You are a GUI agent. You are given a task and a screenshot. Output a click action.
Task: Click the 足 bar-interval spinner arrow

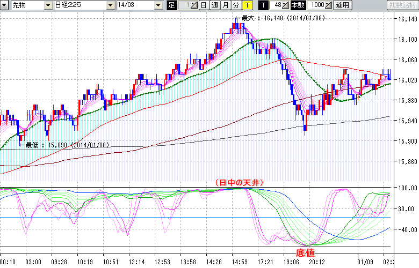point(193,5)
